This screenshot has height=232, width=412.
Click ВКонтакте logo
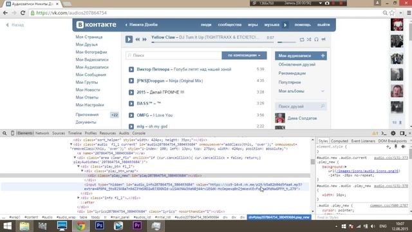point(96,24)
